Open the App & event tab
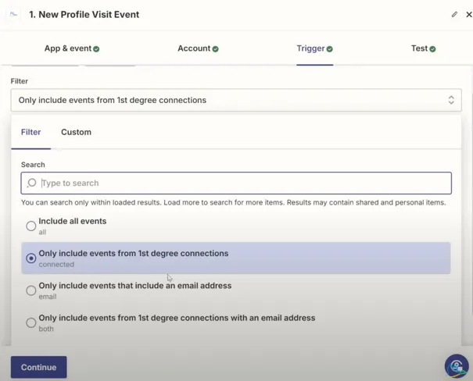This screenshot has height=381, width=473. (x=72, y=48)
